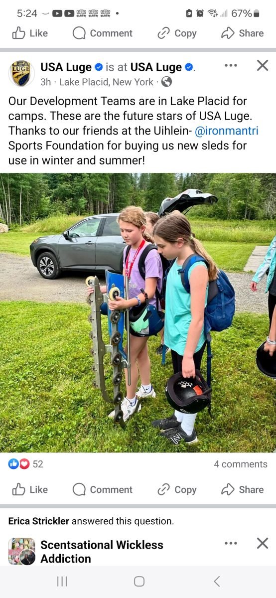Tap the public globe audience icon
The height and width of the screenshot is (598, 276).
coord(167,82)
